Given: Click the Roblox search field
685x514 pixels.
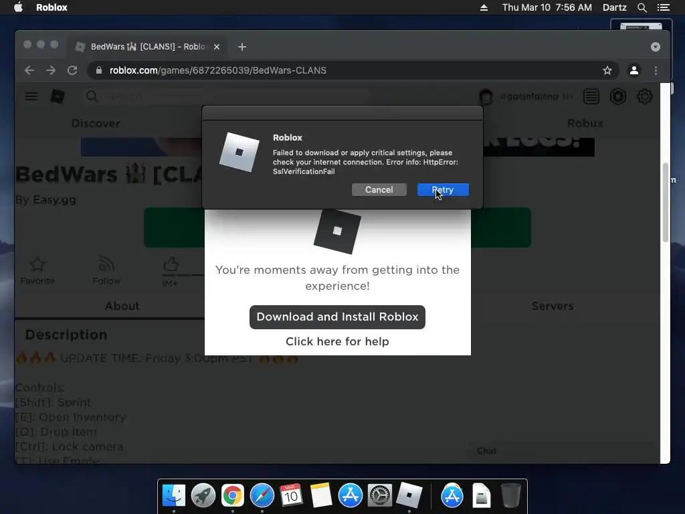Looking at the screenshot, I should pyautogui.click(x=227, y=96).
